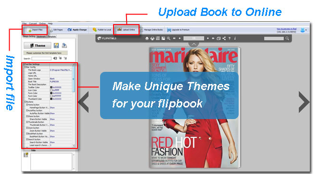The height and width of the screenshot is (174, 319).
Task: Click the expand all tree icon by Search
Action: [x=60, y=58]
